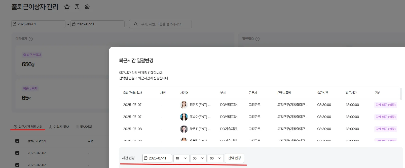The width and height of the screenshot is (405, 168).
Task: Toggle the select-all checkbox in table header
Action: pos(17,141)
